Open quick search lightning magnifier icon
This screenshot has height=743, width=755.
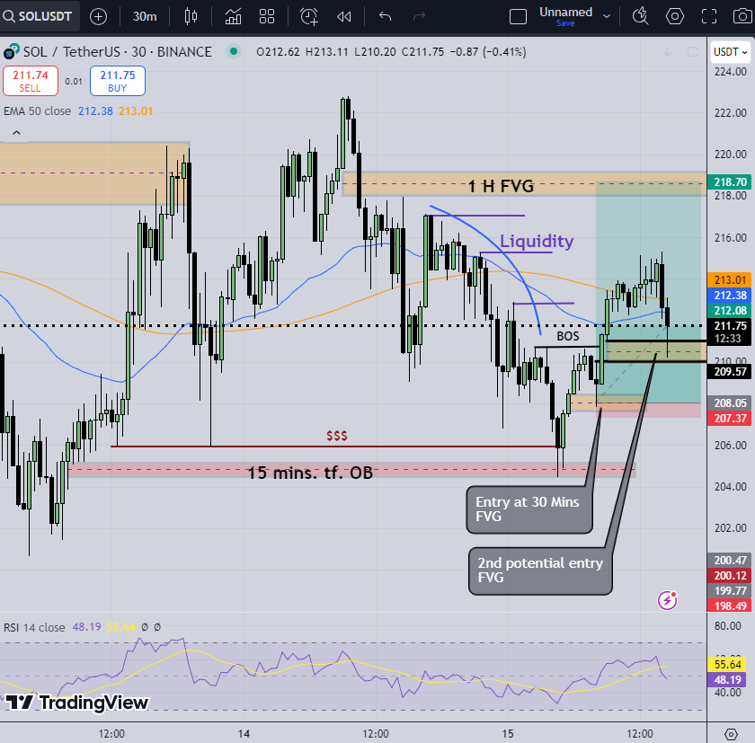click(640, 16)
